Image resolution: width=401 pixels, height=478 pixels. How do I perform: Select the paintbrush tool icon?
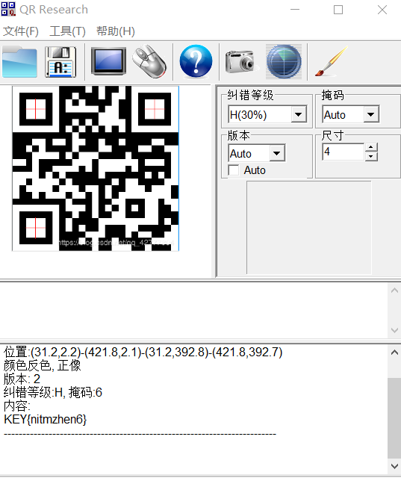[332, 61]
